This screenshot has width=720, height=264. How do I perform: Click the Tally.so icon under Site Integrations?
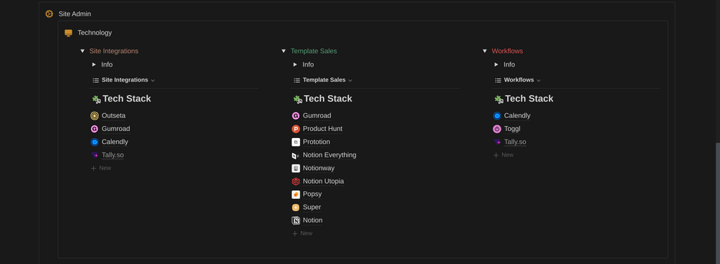(95, 155)
